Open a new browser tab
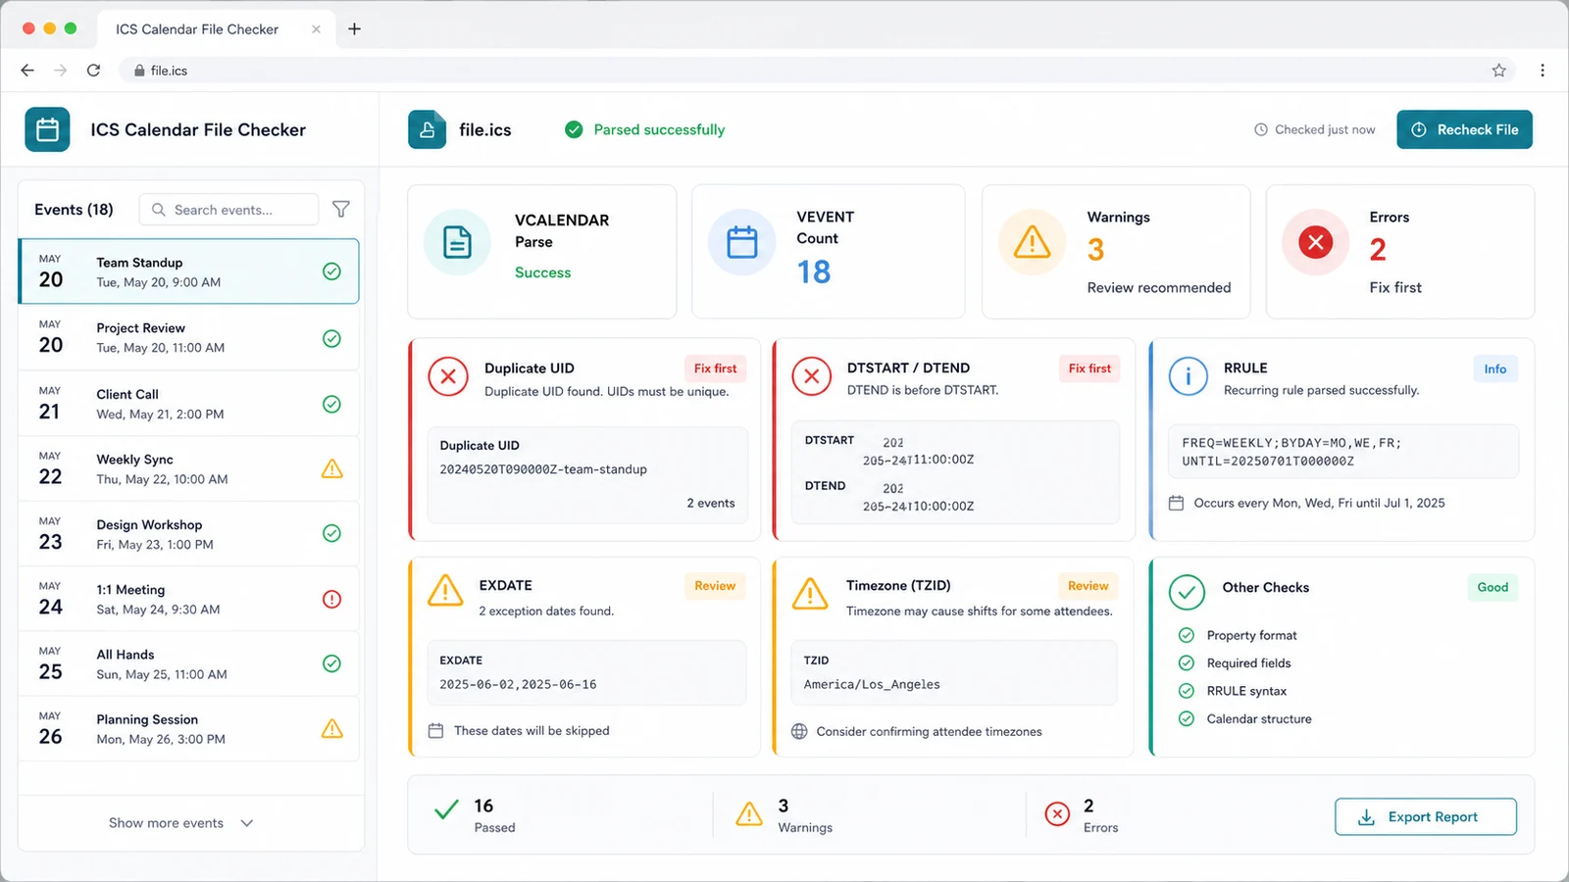Screen dimensions: 1569x882 [x=355, y=29]
